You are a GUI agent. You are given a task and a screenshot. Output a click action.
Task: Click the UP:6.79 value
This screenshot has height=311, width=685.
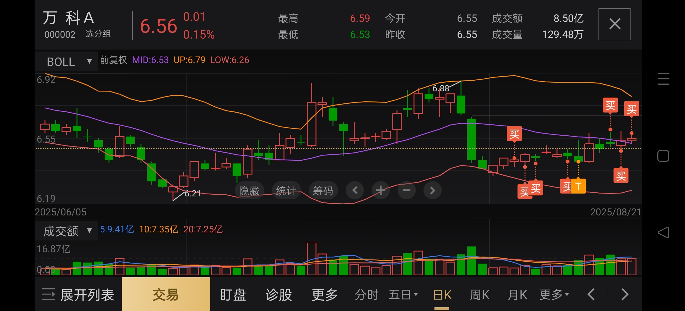point(189,60)
